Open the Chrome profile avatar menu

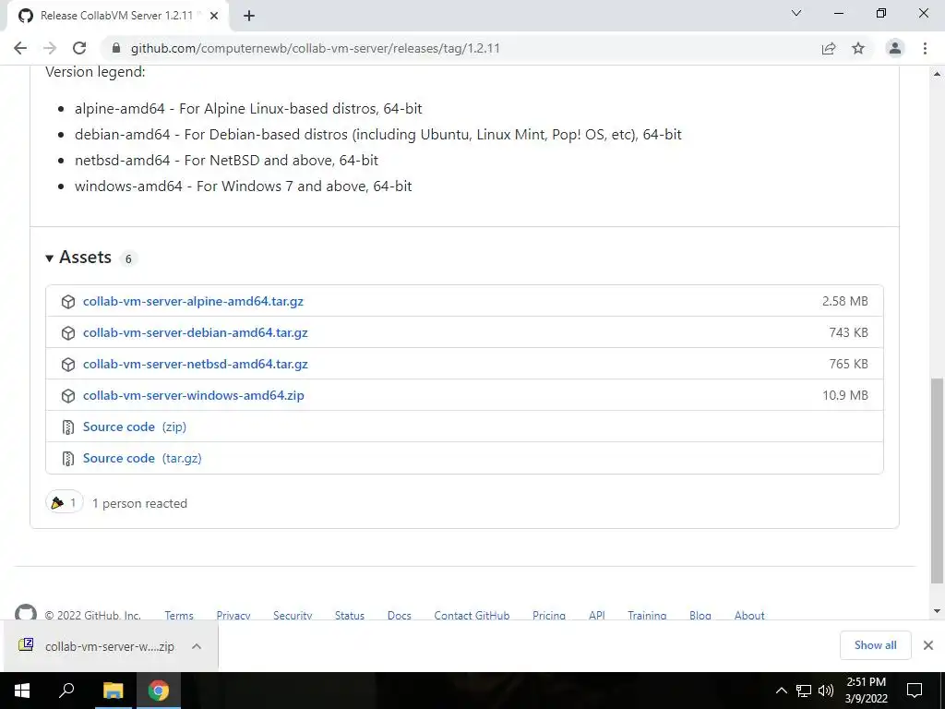(895, 48)
